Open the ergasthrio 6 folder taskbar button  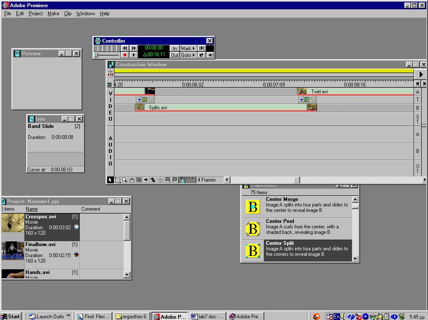pos(131,317)
